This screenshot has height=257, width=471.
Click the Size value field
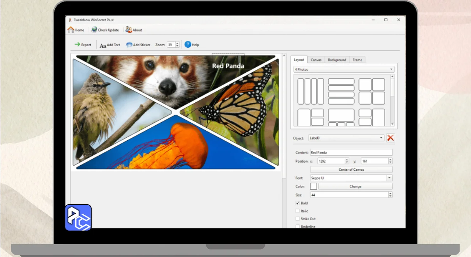349,195
